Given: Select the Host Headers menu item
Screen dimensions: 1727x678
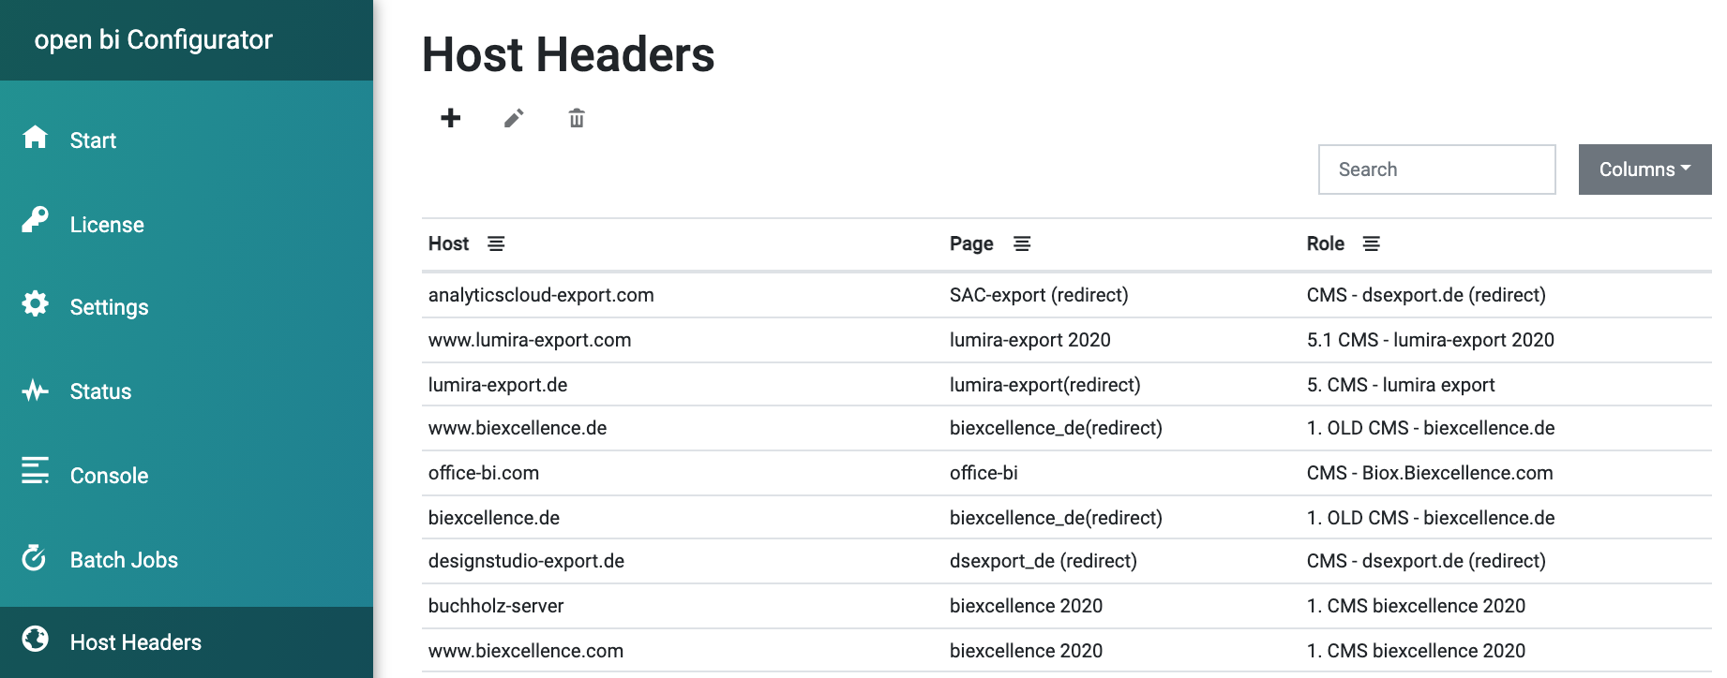Looking at the screenshot, I should tap(136, 642).
